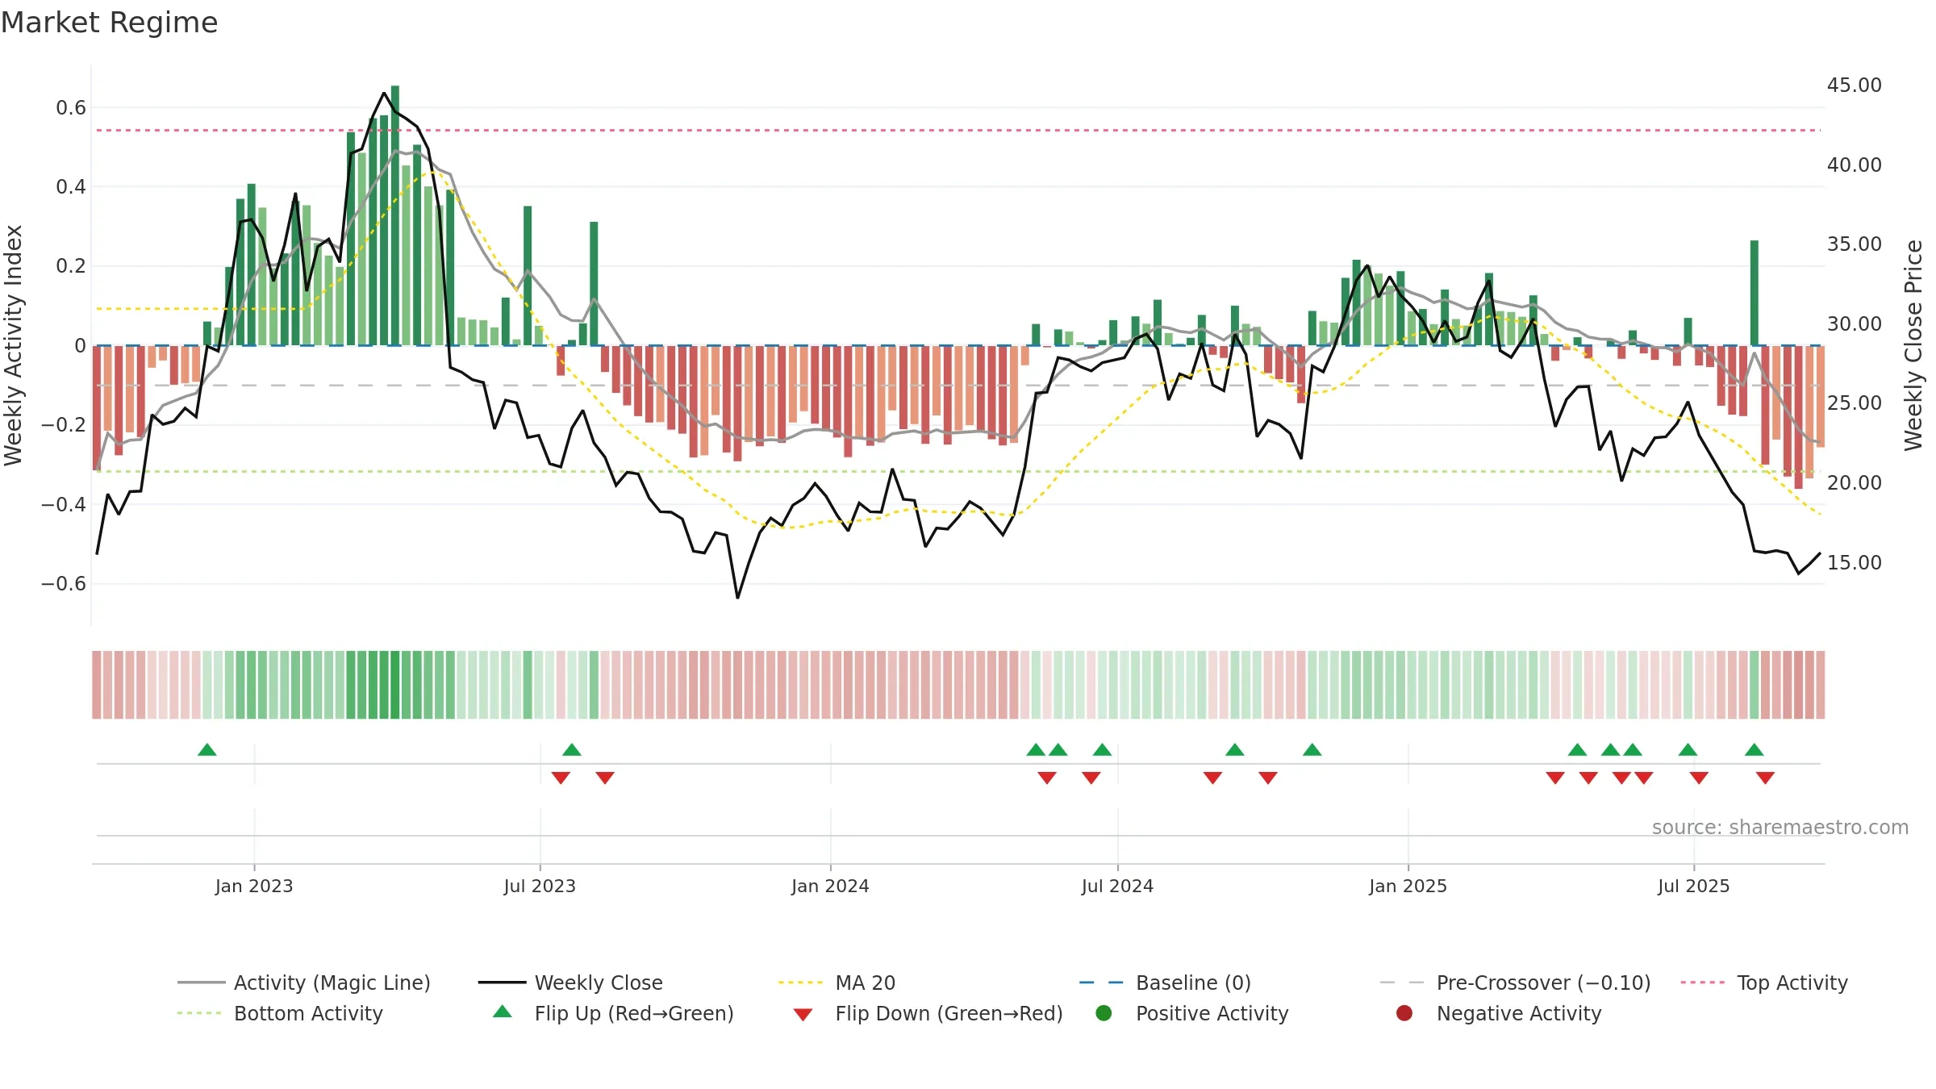Screen dimensions: 1936x1089
Task: Toggle the MA 20 legend entry
Action: [x=837, y=983]
